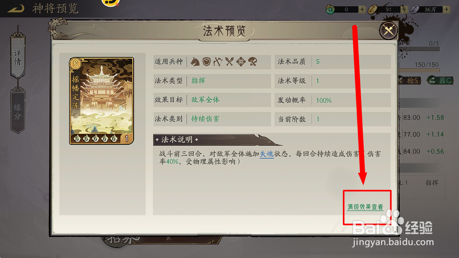
Task: Close the 法术预览 dialog with crossed-swords button
Action: tap(388, 30)
